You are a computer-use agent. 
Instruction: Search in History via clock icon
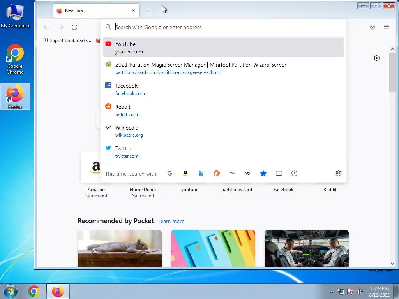click(x=295, y=173)
